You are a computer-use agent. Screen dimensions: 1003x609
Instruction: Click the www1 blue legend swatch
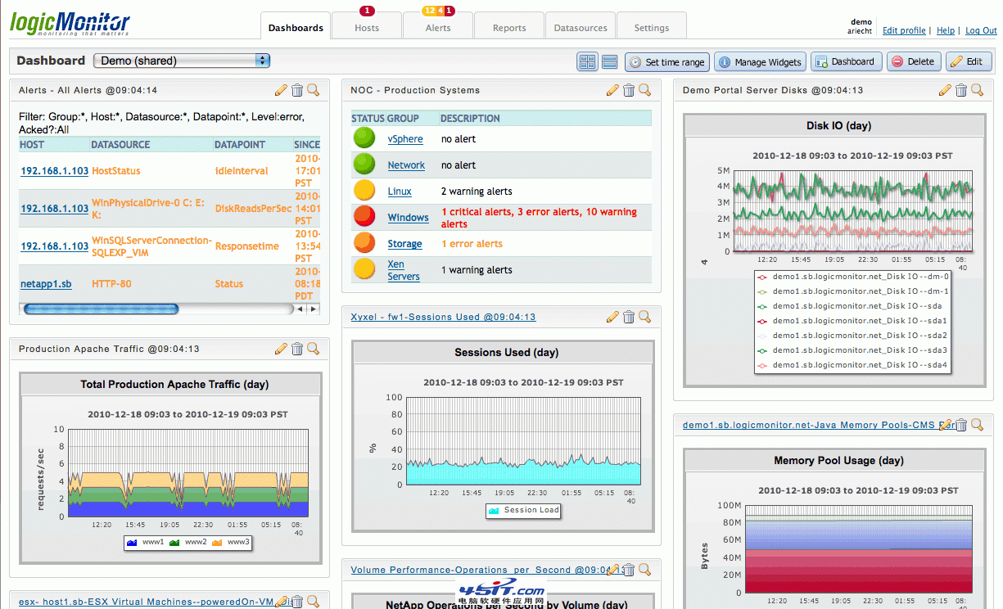(x=131, y=543)
